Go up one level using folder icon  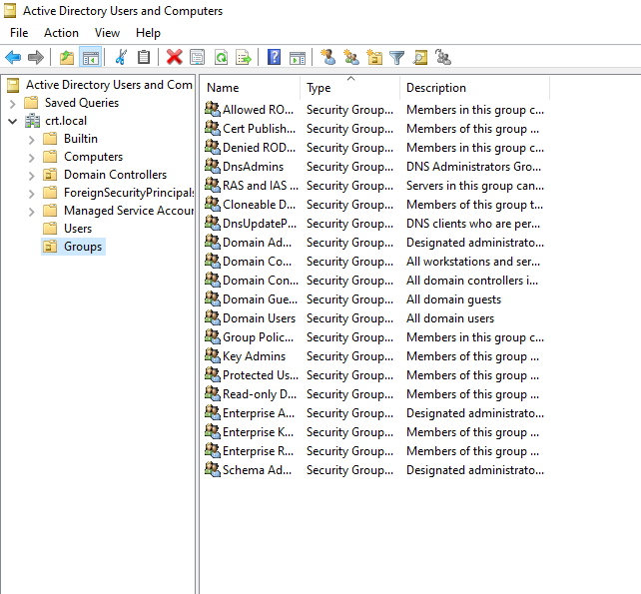coord(67,57)
